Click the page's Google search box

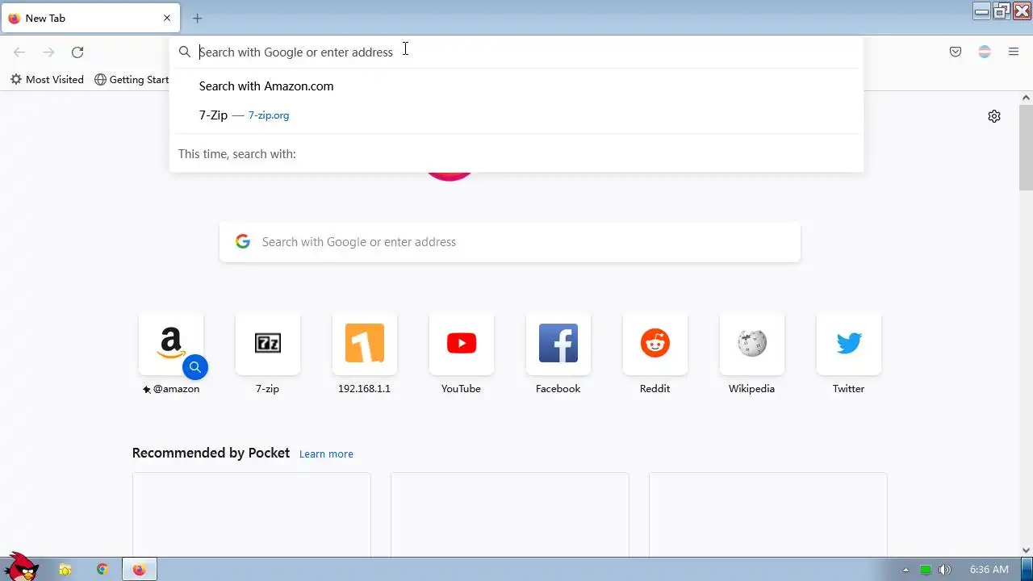click(x=510, y=242)
